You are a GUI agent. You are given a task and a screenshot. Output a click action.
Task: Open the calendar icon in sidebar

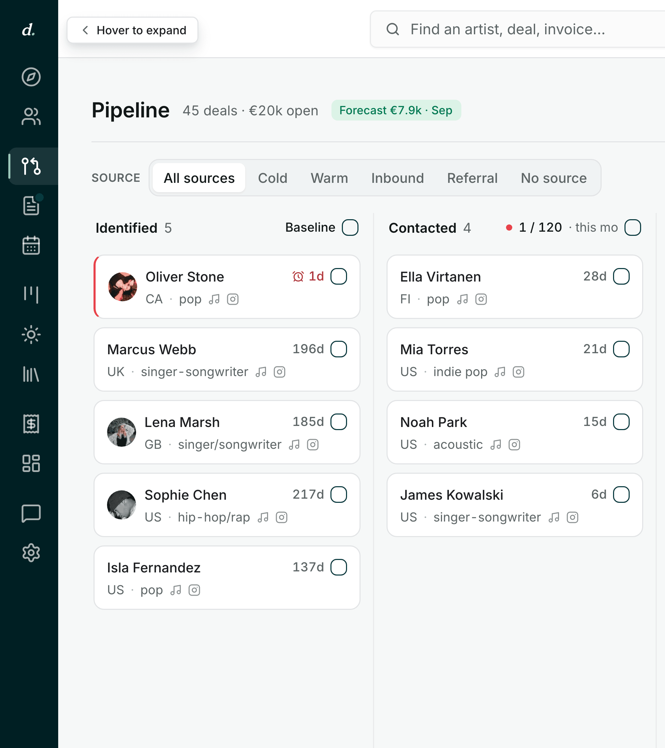31,245
